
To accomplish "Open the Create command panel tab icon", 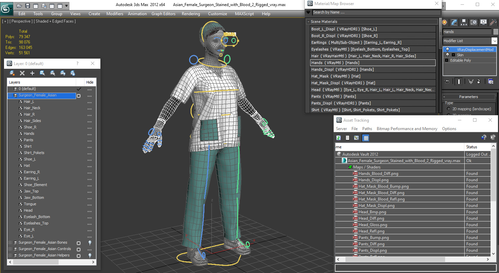I will click(444, 22).
